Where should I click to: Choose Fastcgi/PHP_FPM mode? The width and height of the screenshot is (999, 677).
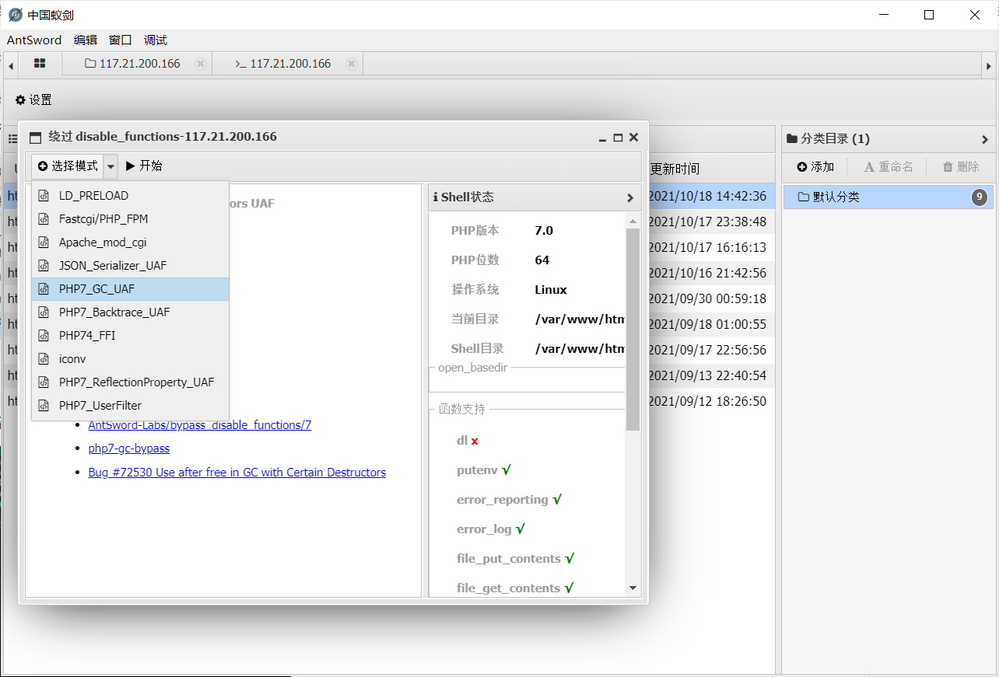pyautogui.click(x=130, y=219)
